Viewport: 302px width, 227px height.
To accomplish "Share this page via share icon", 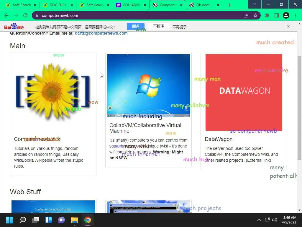I will click(x=246, y=15).
